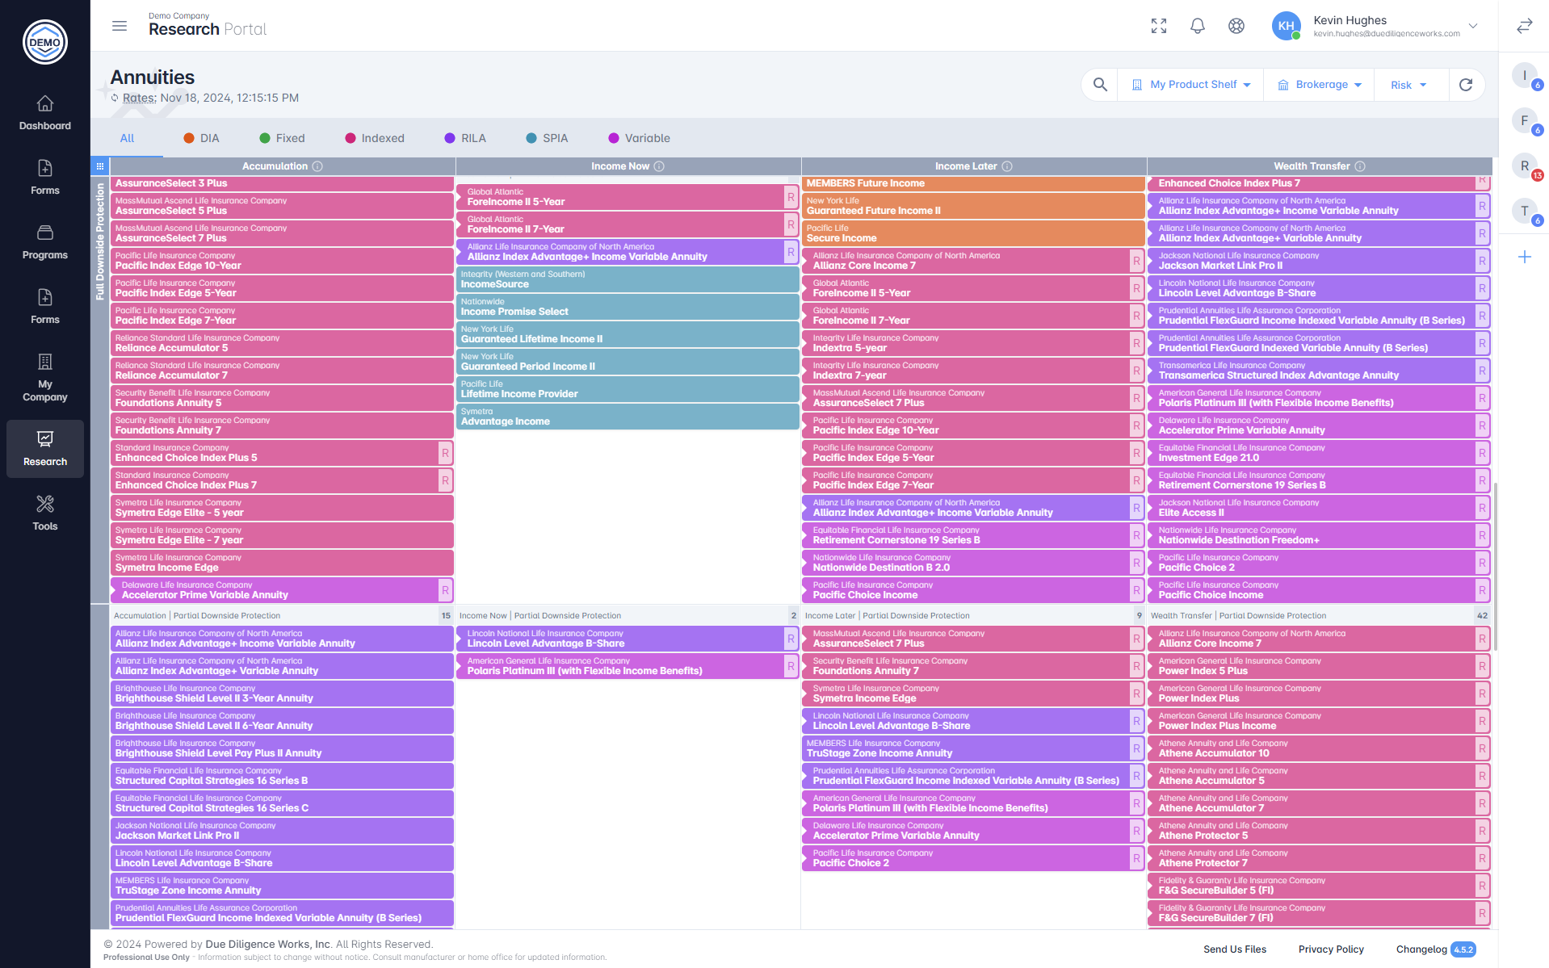
Task: Open the MEMBERS Future Income card
Action: [x=973, y=183]
